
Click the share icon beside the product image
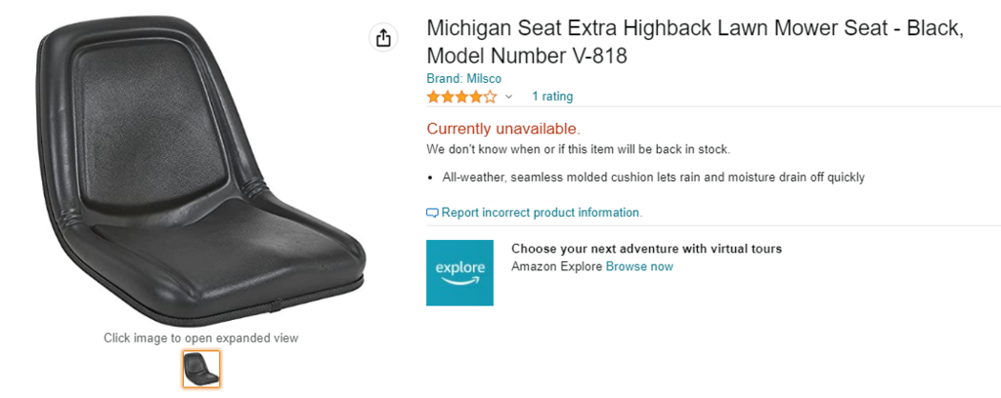(383, 38)
